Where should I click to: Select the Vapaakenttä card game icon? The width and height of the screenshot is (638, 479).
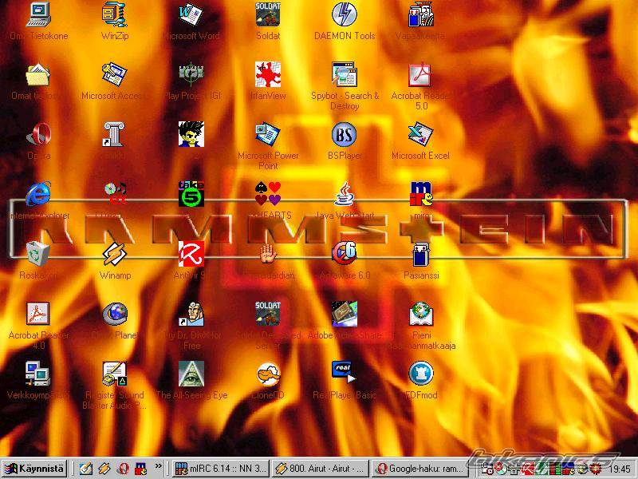(421, 14)
